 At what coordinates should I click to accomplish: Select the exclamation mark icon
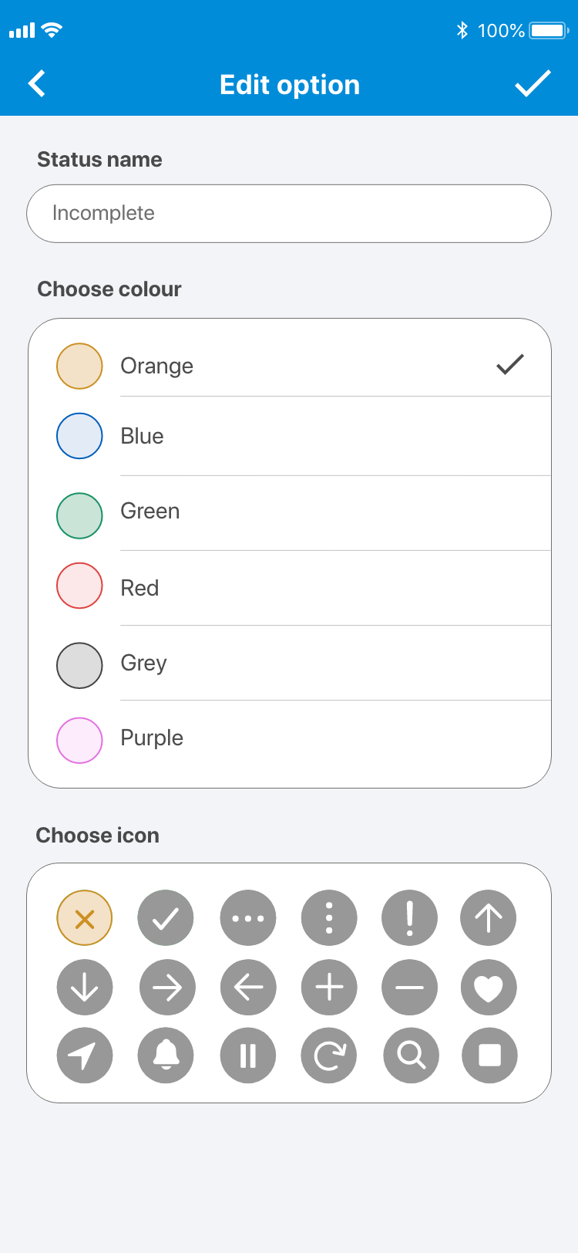[x=409, y=917]
